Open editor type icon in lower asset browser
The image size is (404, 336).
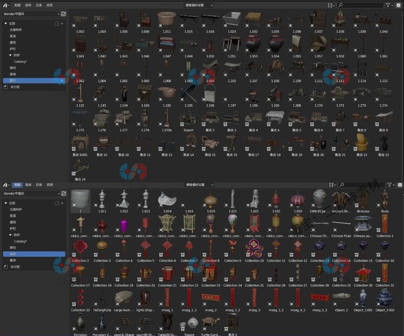click(6, 185)
